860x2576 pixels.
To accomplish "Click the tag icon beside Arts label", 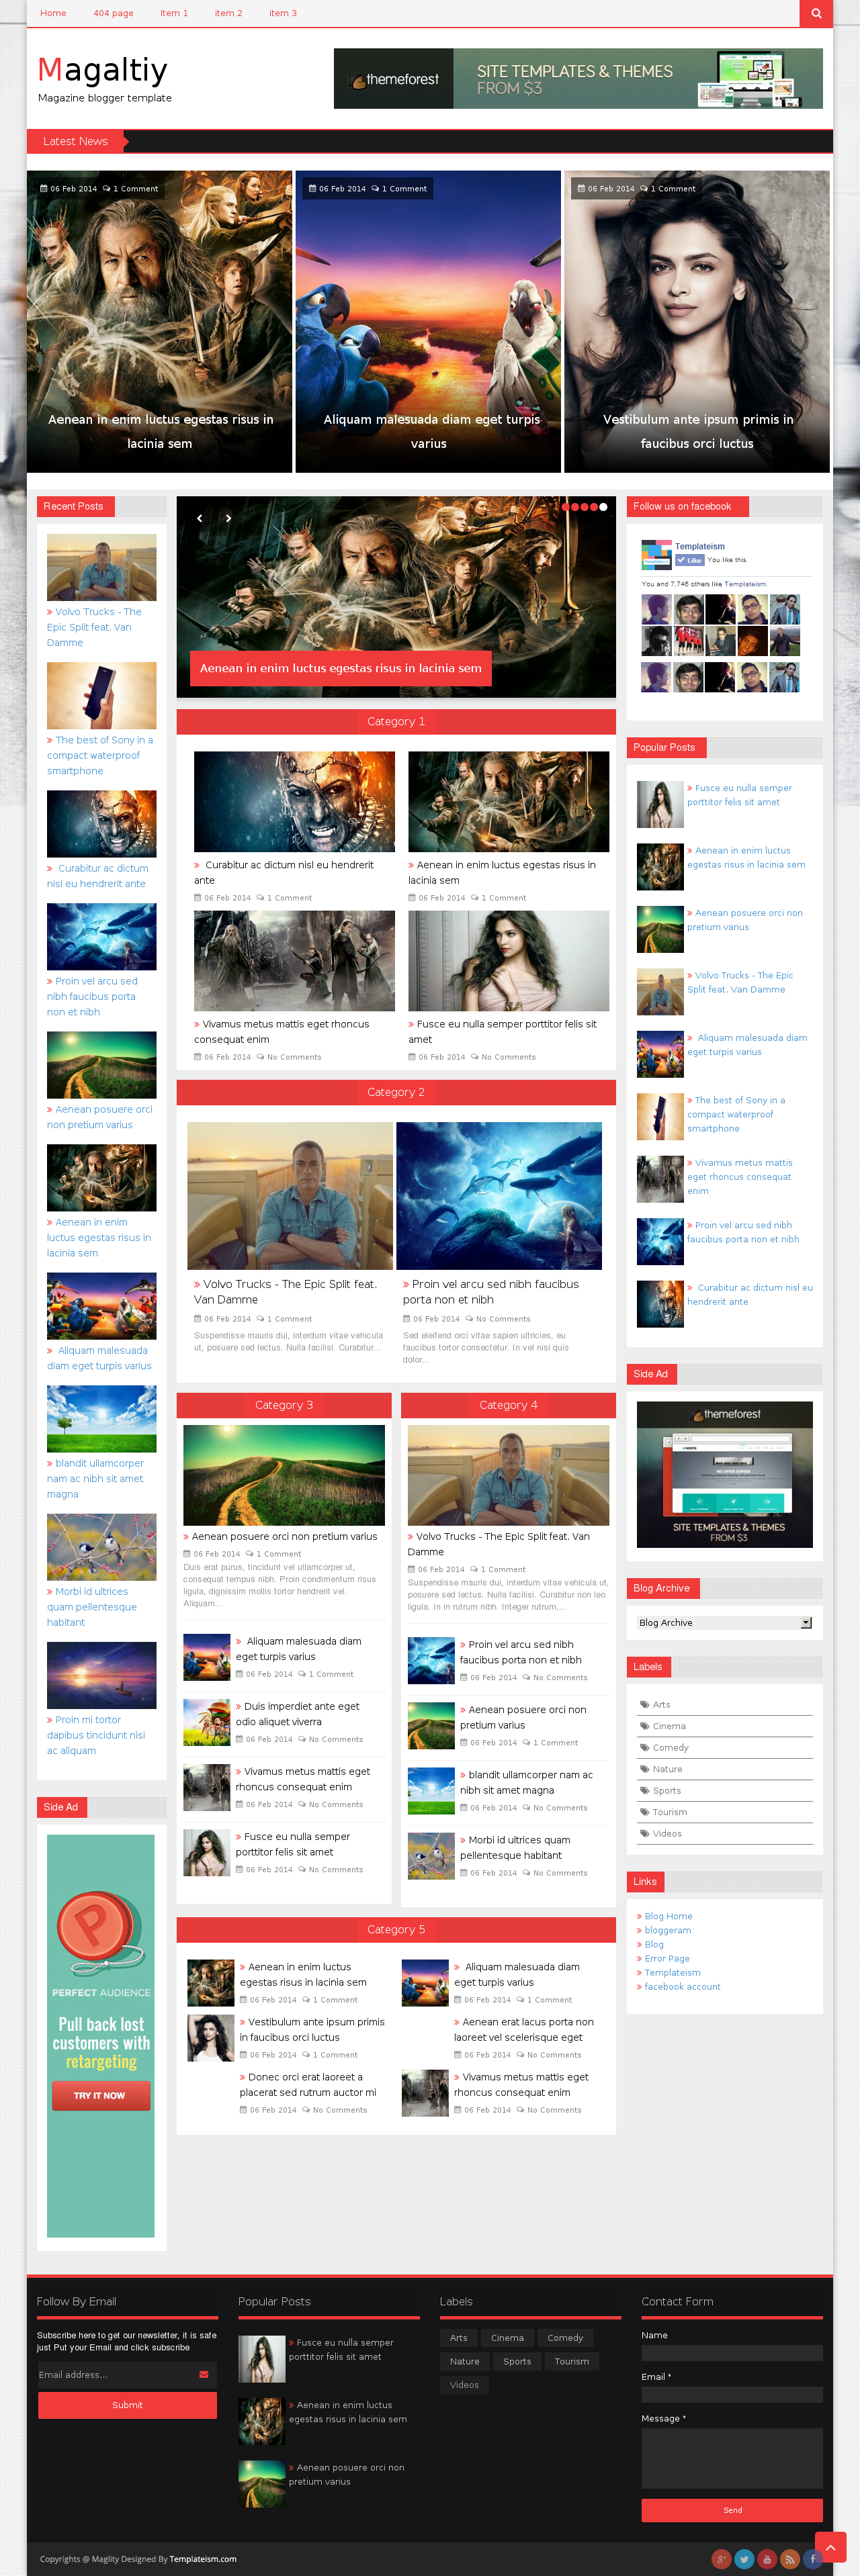I will 644,1705.
